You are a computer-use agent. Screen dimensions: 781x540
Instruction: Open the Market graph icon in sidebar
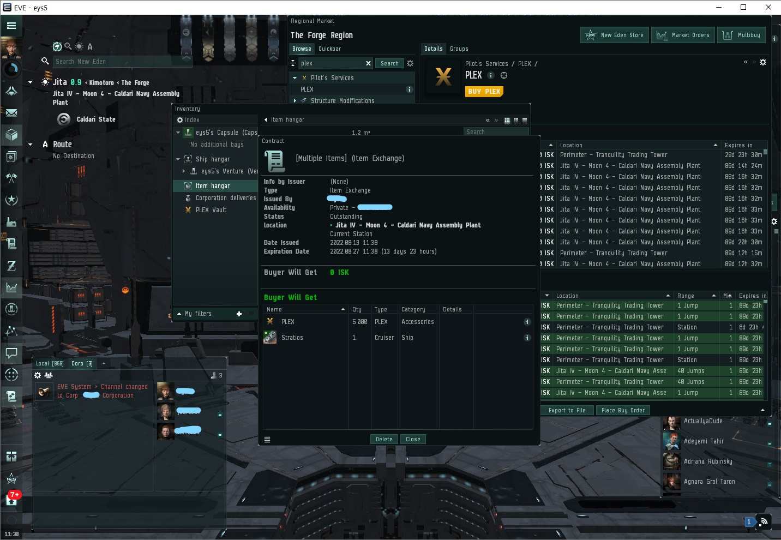click(x=11, y=287)
